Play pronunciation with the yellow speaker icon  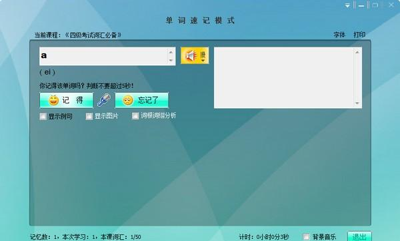click(x=191, y=55)
